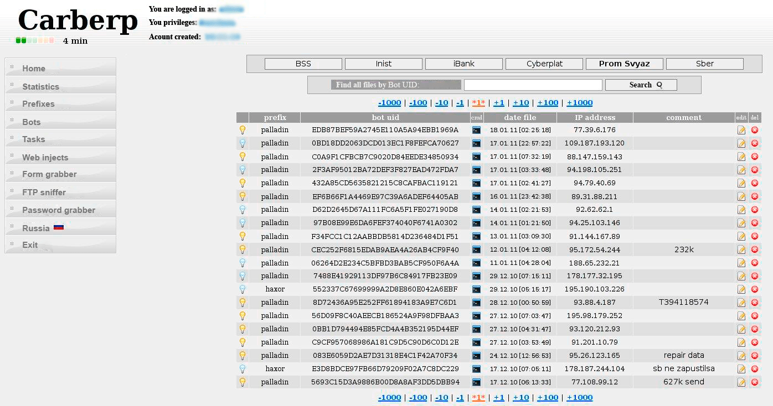
Task: Click the edit icon in the sb ne zapustilsa row
Action: tap(741, 369)
